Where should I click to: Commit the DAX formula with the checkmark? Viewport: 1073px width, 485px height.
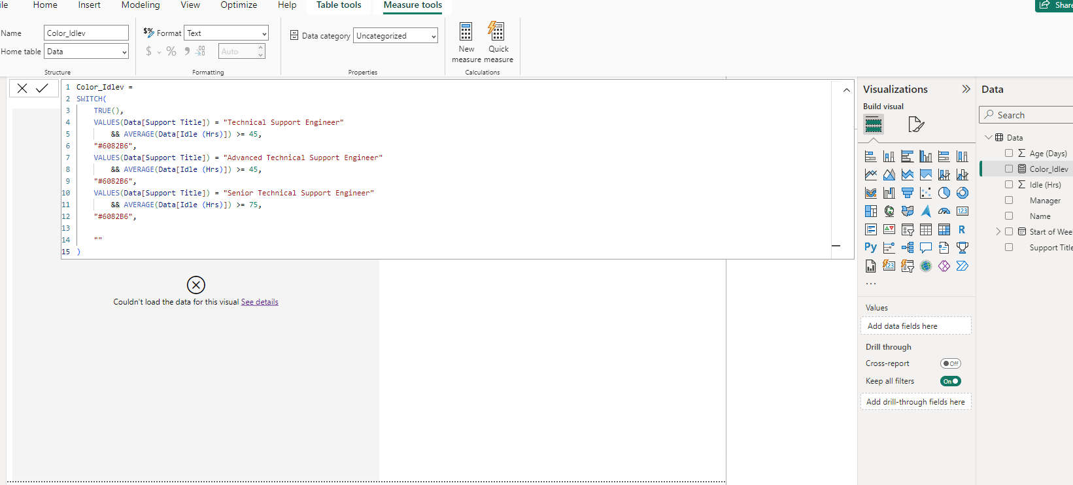[x=43, y=88]
